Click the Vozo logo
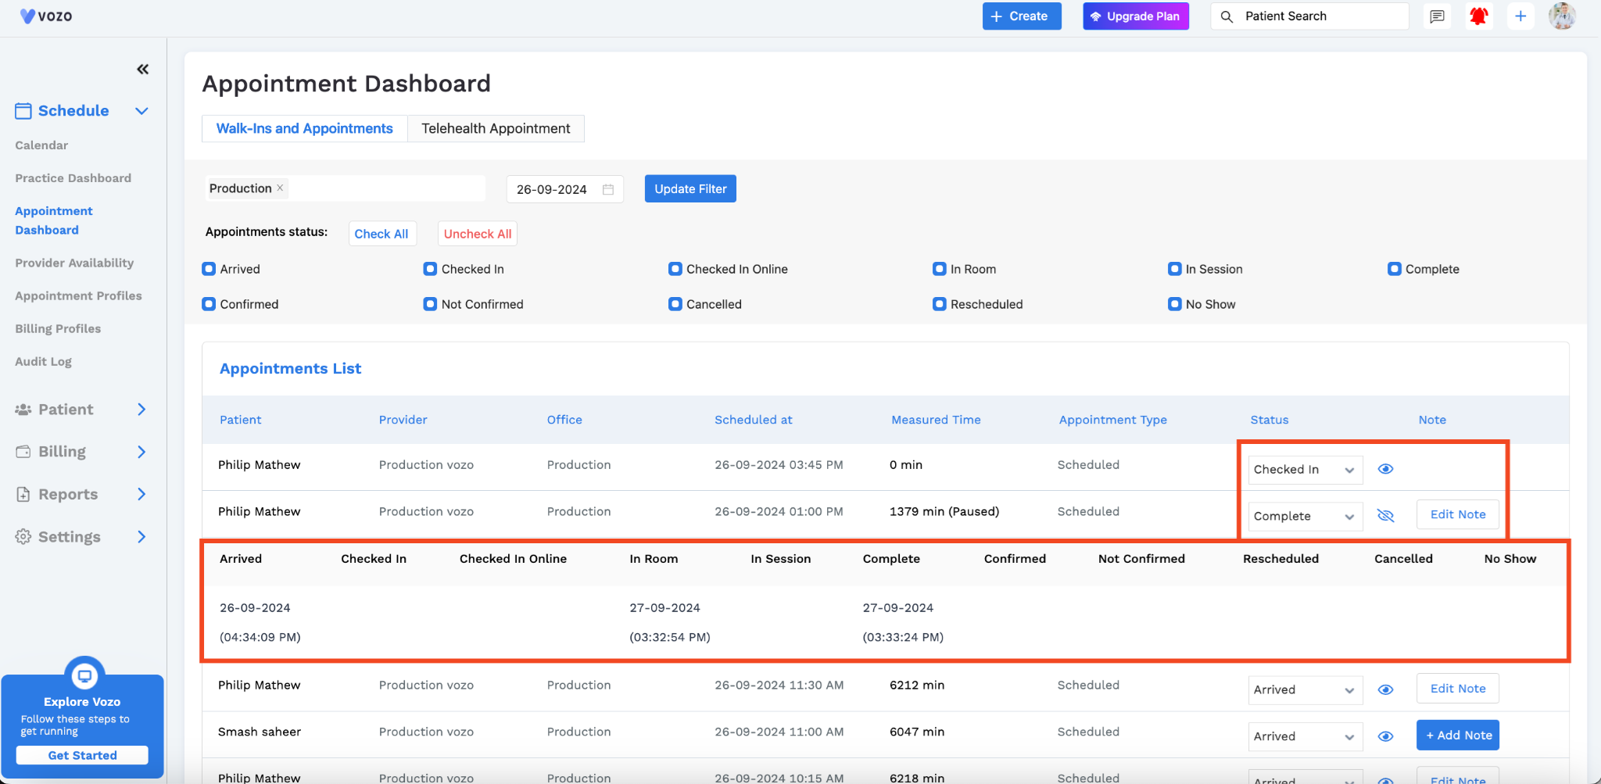 click(x=46, y=16)
